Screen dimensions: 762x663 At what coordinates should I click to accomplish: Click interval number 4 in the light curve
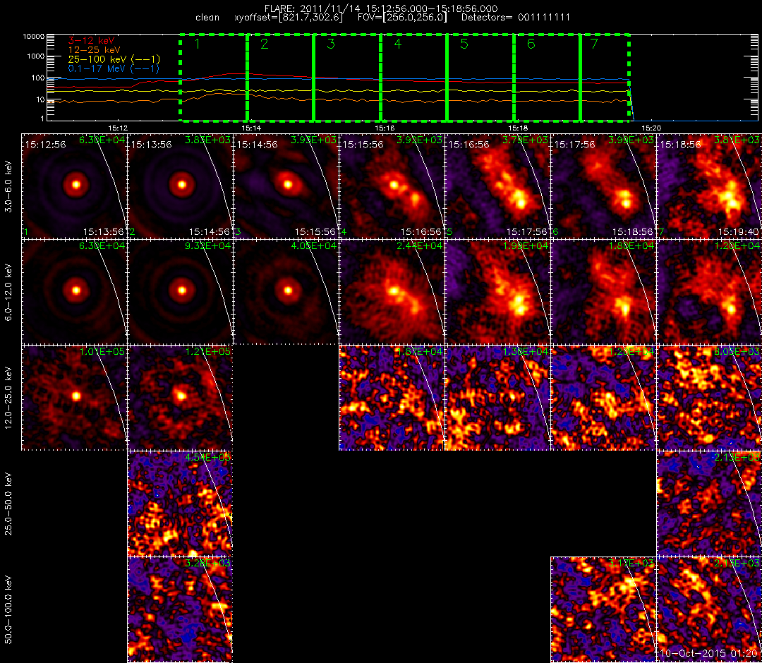pyautogui.click(x=398, y=44)
